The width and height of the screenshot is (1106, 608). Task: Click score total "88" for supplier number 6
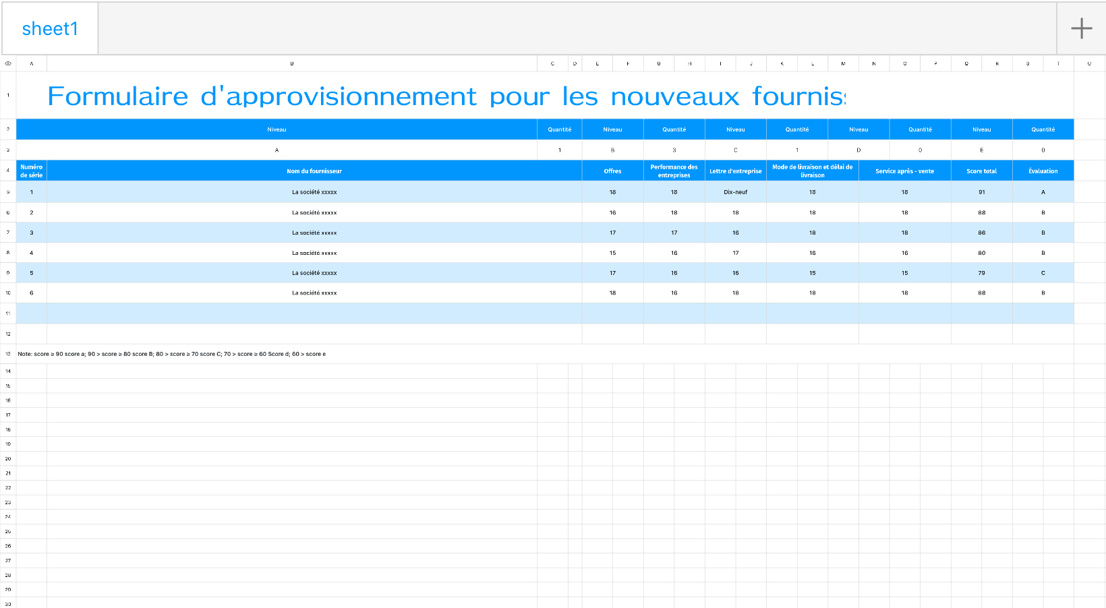pos(981,293)
